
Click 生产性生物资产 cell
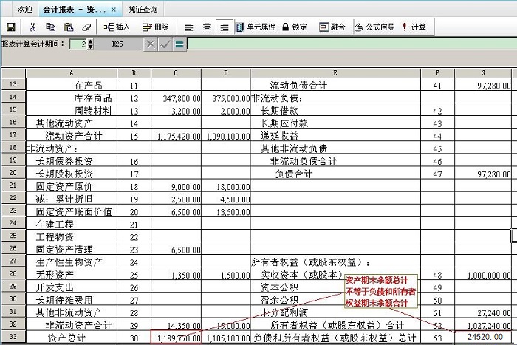pyautogui.click(x=72, y=262)
